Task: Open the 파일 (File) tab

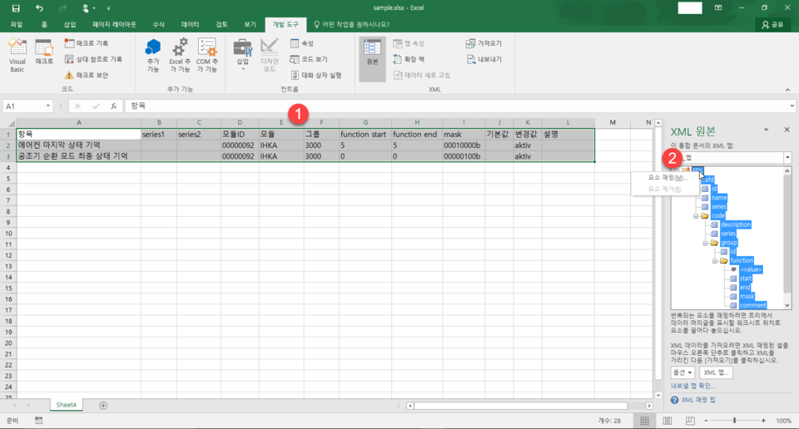Action: point(17,24)
